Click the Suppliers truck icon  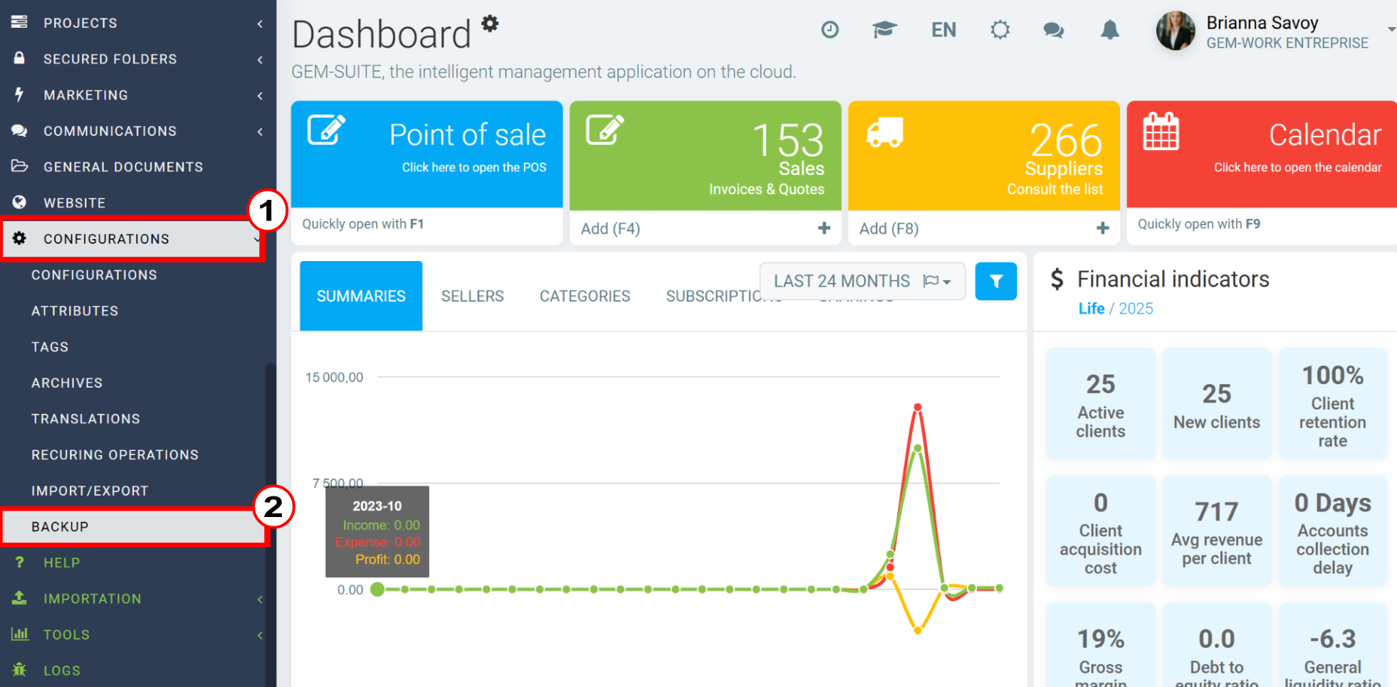point(884,132)
